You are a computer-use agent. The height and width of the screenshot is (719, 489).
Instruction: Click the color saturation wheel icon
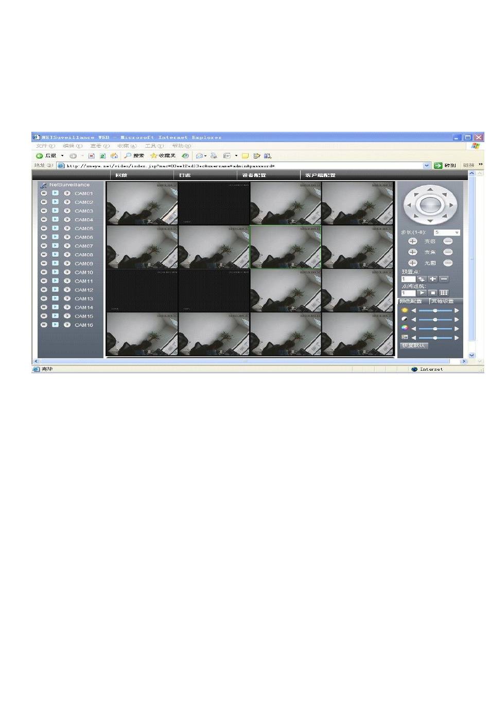click(405, 328)
